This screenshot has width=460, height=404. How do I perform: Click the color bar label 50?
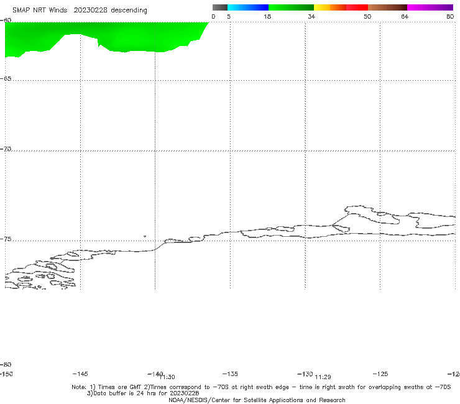point(367,16)
